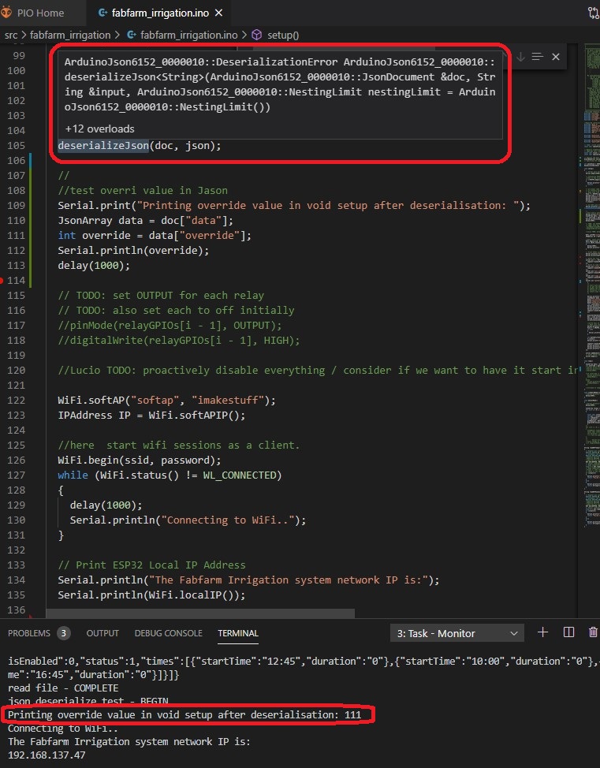Click line number 122 in gutter
The image size is (600, 768).
pyautogui.click(x=17, y=401)
